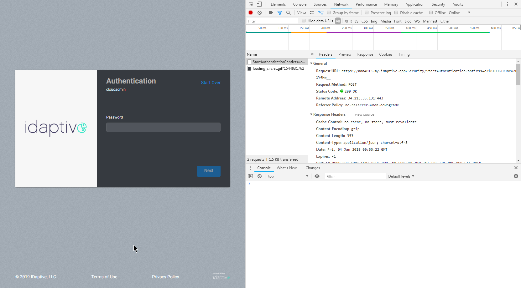Open network search magnifier icon

click(x=289, y=13)
